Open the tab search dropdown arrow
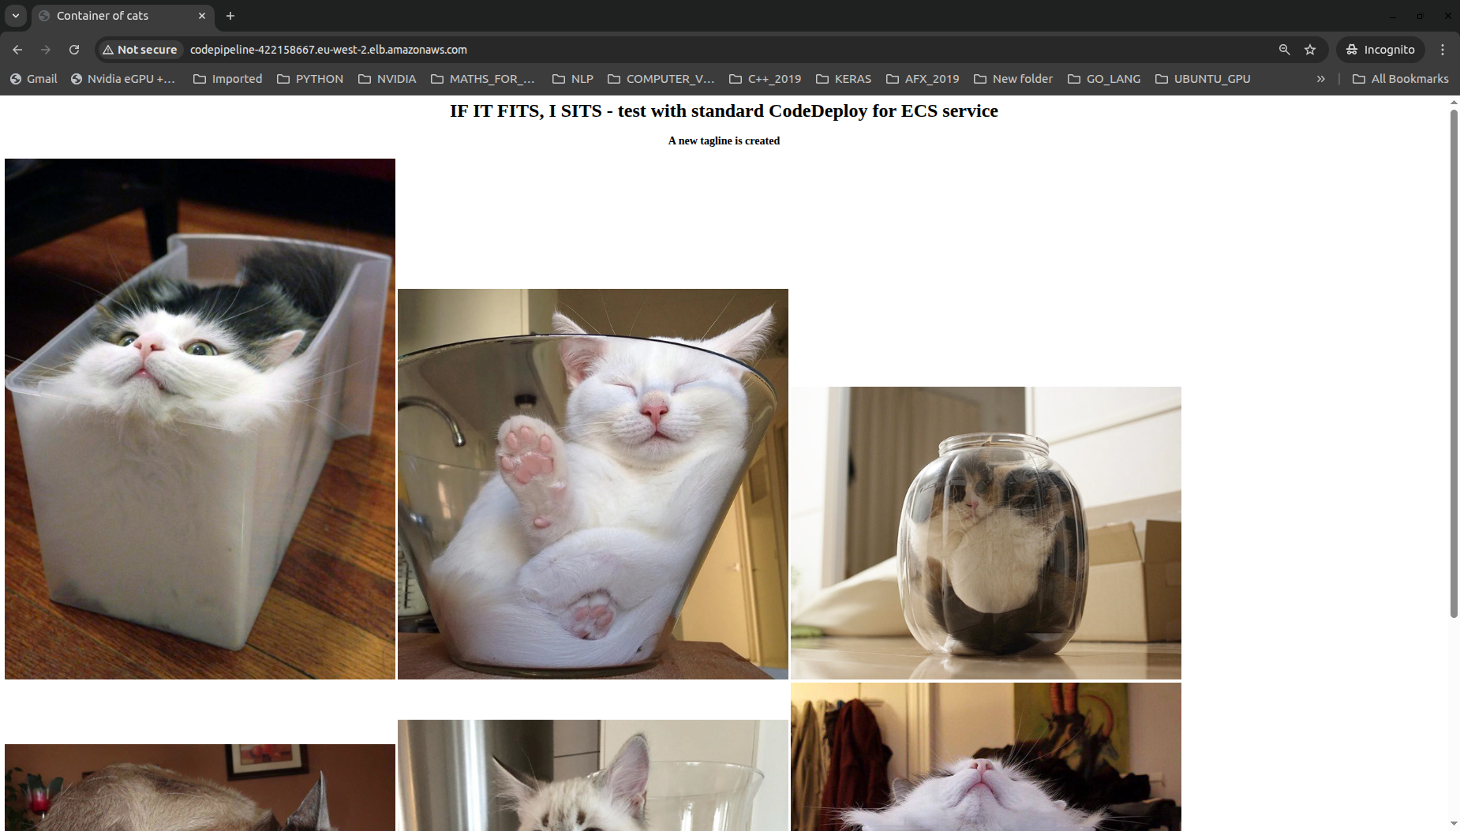Screen dimensions: 1460x831 point(15,16)
